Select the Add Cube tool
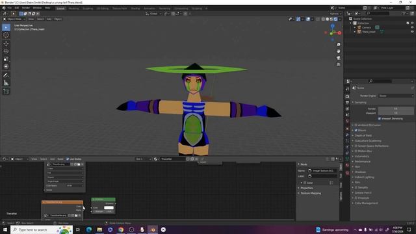 click(6, 92)
